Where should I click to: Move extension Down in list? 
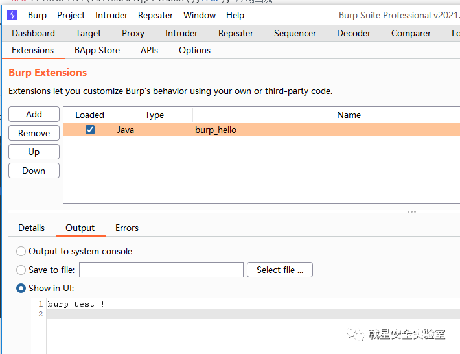coord(34,171)
